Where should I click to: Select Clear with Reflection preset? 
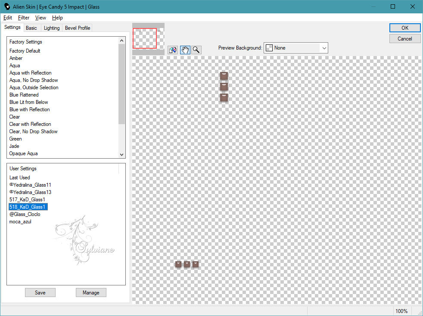tap(30, 124)
